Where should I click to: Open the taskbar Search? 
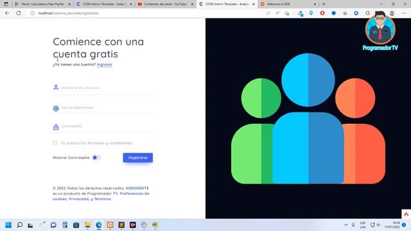coord(20,225)
